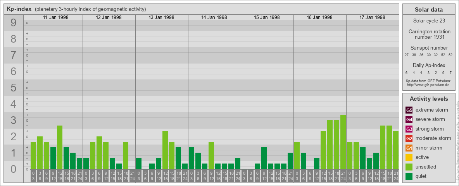Click 'Carrington rotation number 1931' text
This screenshot has width=459, height=186.
429,34
